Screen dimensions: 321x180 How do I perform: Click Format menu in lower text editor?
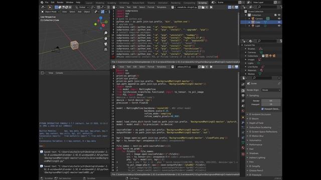(150, 66)
